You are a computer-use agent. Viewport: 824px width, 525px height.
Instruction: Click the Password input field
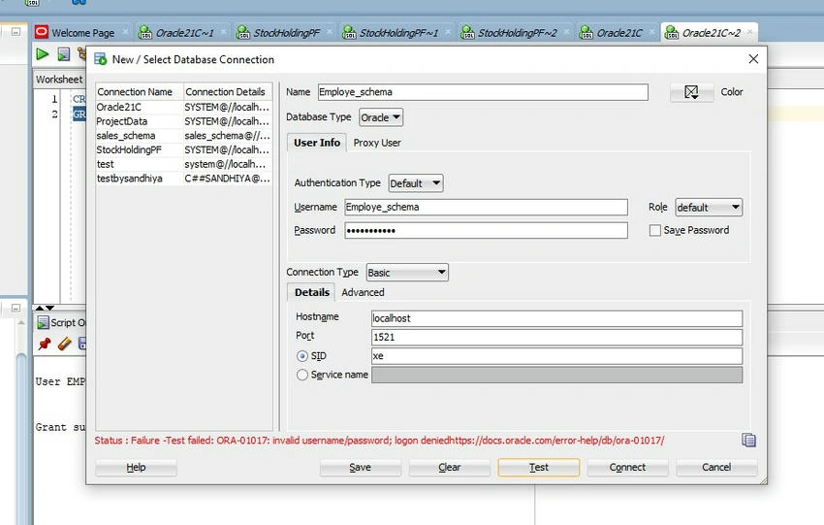(x=486, y=230)
